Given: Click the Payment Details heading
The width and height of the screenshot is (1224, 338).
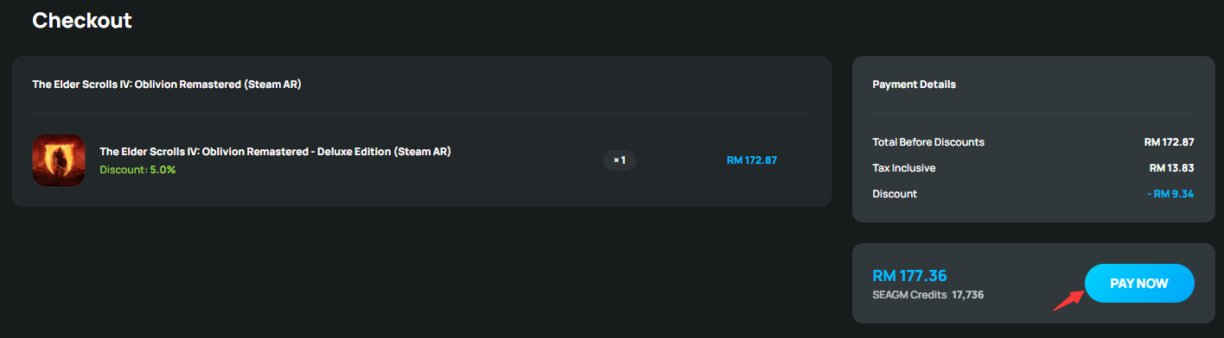Looking at the screenshot, I should coord(915,84).
